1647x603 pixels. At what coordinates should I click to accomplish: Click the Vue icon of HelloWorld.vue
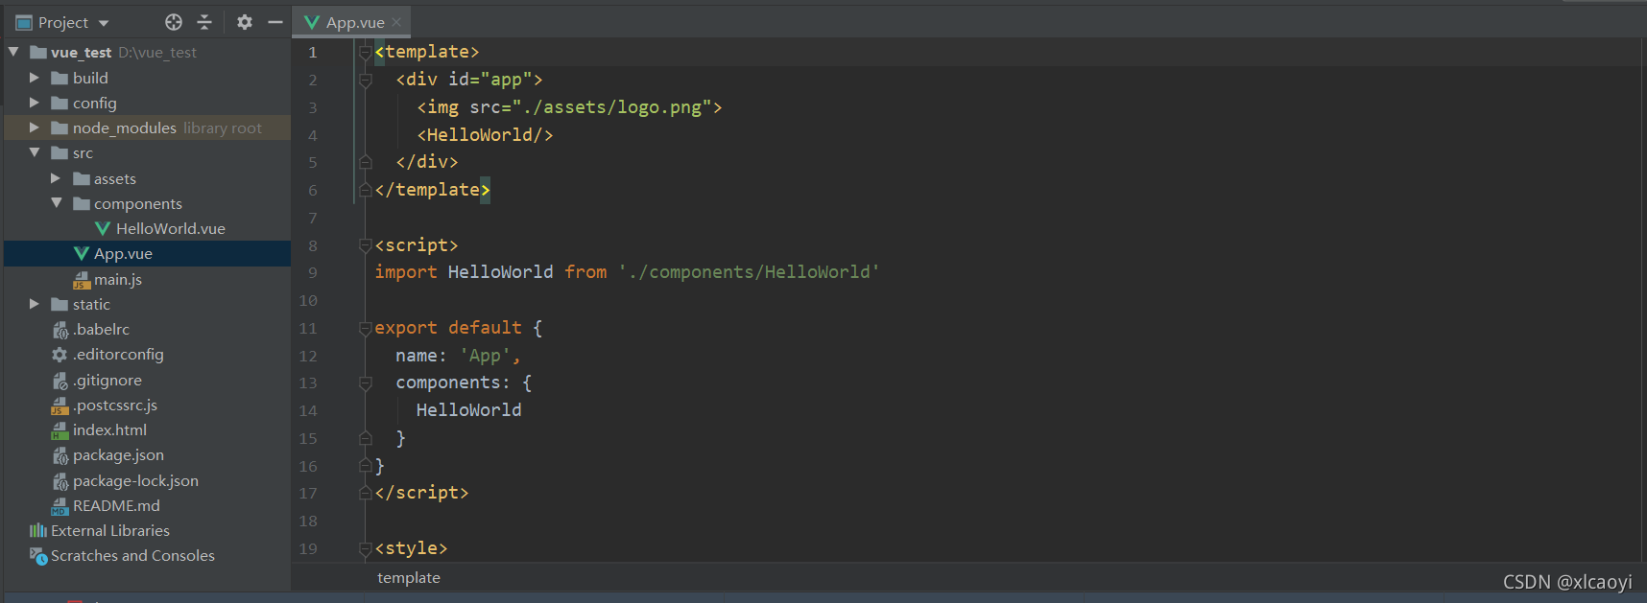click(x=103, y=228)
